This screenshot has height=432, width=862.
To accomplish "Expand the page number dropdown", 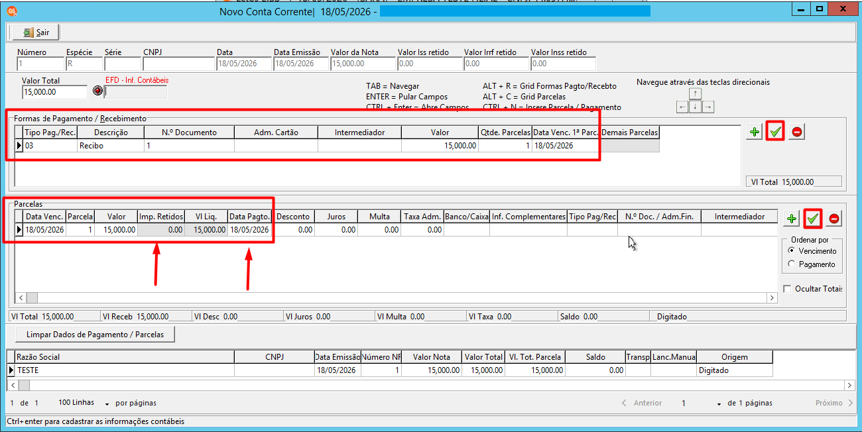I will 719,404.
